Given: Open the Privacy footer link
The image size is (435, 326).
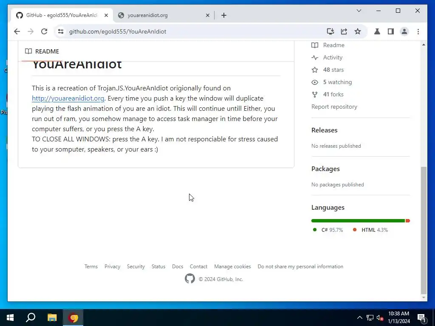Looking at the screenshot, I should click(112, 267).
